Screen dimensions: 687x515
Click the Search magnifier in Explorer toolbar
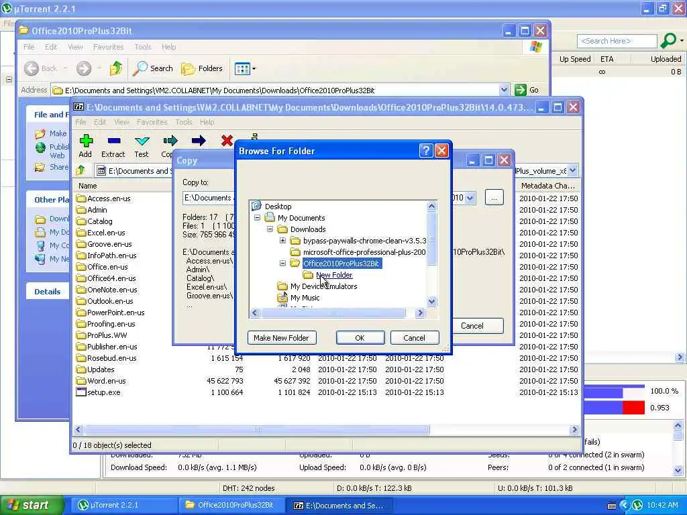coord(140,68)
